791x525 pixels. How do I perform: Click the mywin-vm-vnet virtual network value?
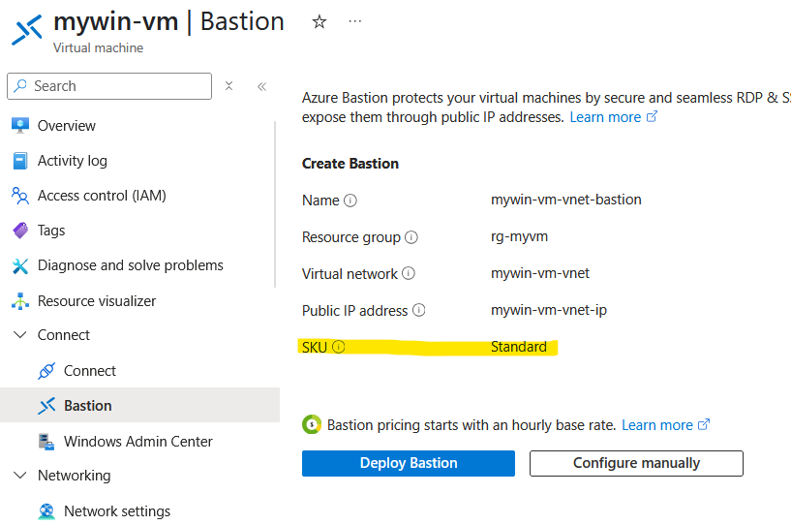[540, 273]
